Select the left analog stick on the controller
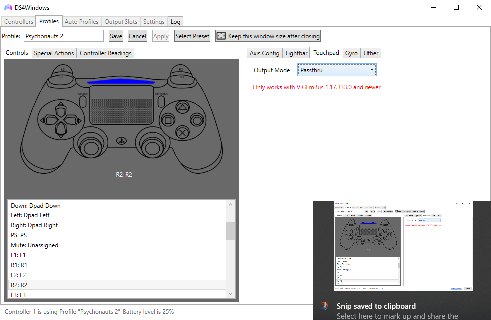Image resolution: width=491 pixels, height=320 pixels. (91, 146)
